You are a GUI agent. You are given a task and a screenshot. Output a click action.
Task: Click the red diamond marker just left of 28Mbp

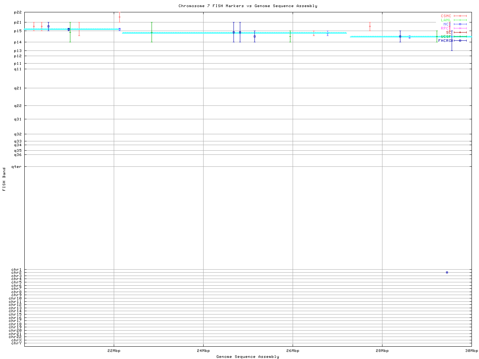[x=370, y=26]
